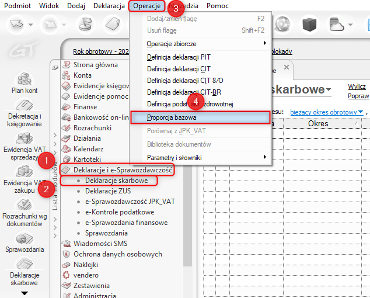Open Rozrachunki wg dokumentów shortcut

coord(25,213)
